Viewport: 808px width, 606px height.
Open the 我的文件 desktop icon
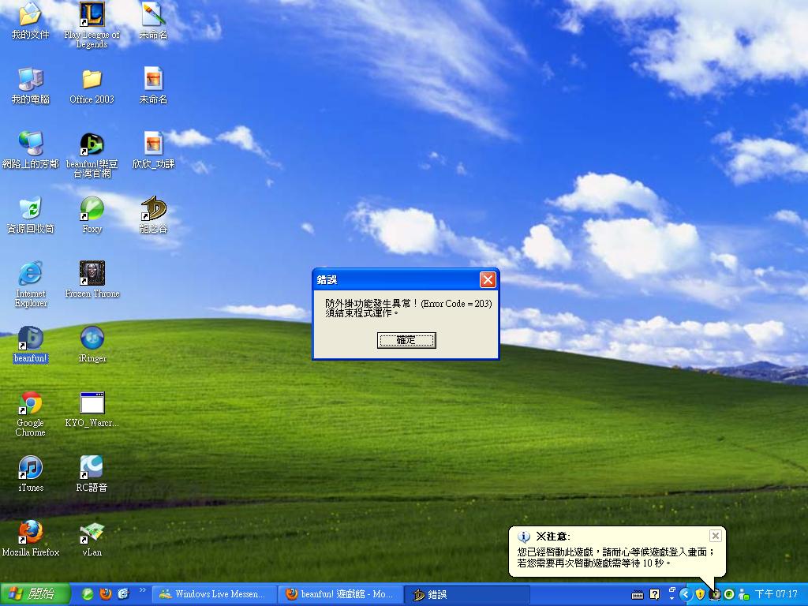(30, 21)
